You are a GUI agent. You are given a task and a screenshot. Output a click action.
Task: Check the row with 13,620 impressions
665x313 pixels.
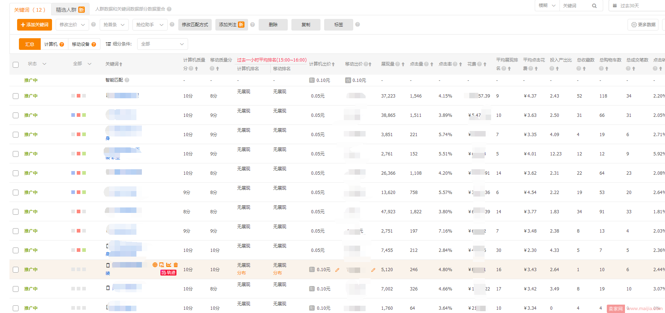(16, 193)
